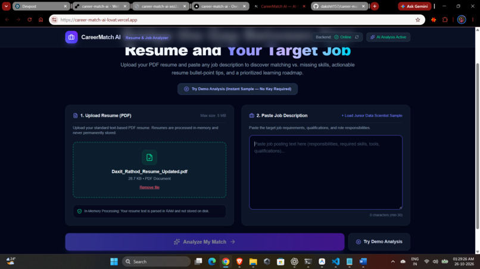
Task: Click the taskbar Search box
Action: pos(156,262)
